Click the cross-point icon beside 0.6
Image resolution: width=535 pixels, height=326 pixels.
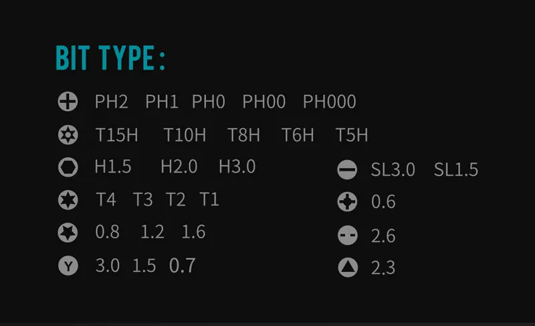tap(347, 201)
